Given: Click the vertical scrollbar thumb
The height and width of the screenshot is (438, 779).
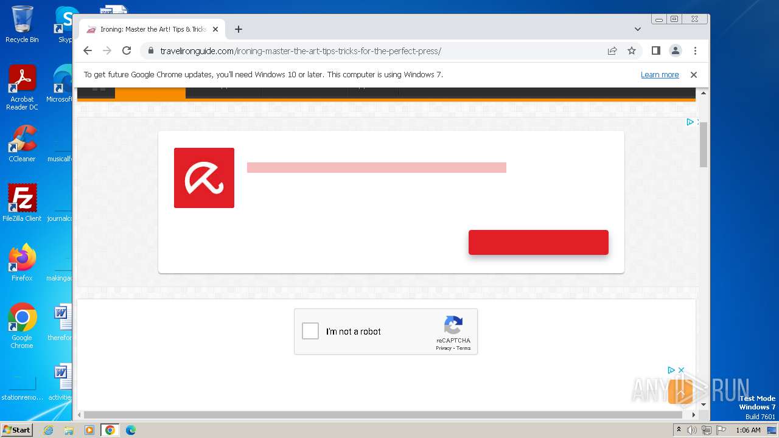Looking at the screenshot, I should click(x=704, y=144).
